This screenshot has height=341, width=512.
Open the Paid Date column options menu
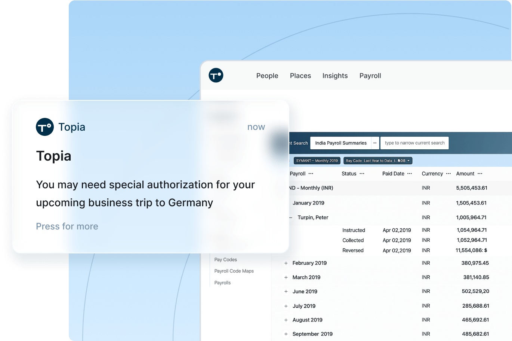[x=410, y=174]
